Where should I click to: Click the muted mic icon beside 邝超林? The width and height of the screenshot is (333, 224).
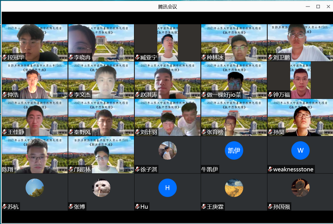(71, 169)
